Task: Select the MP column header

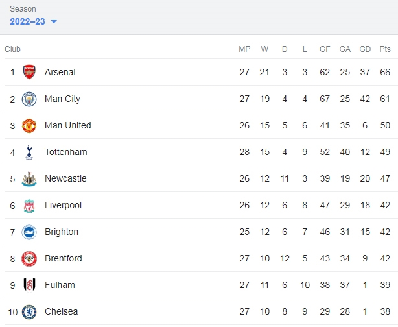Action: pos(244,49)
